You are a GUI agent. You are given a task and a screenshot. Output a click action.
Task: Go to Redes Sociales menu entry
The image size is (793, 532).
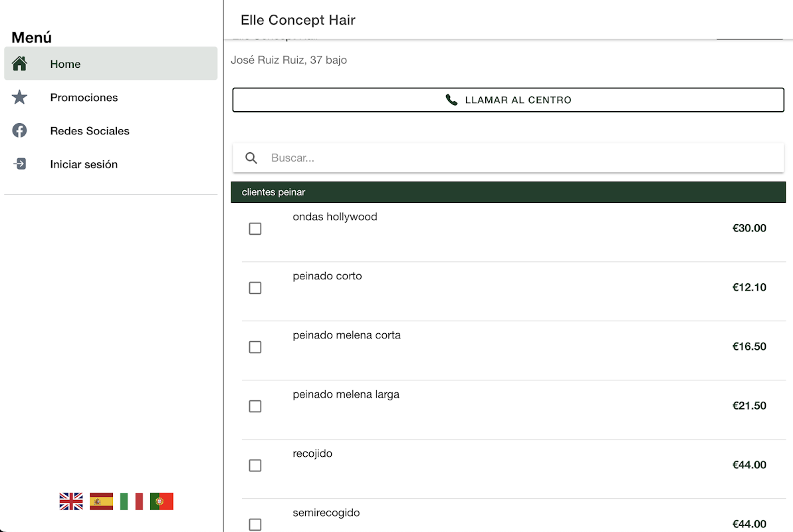point(90,131)
